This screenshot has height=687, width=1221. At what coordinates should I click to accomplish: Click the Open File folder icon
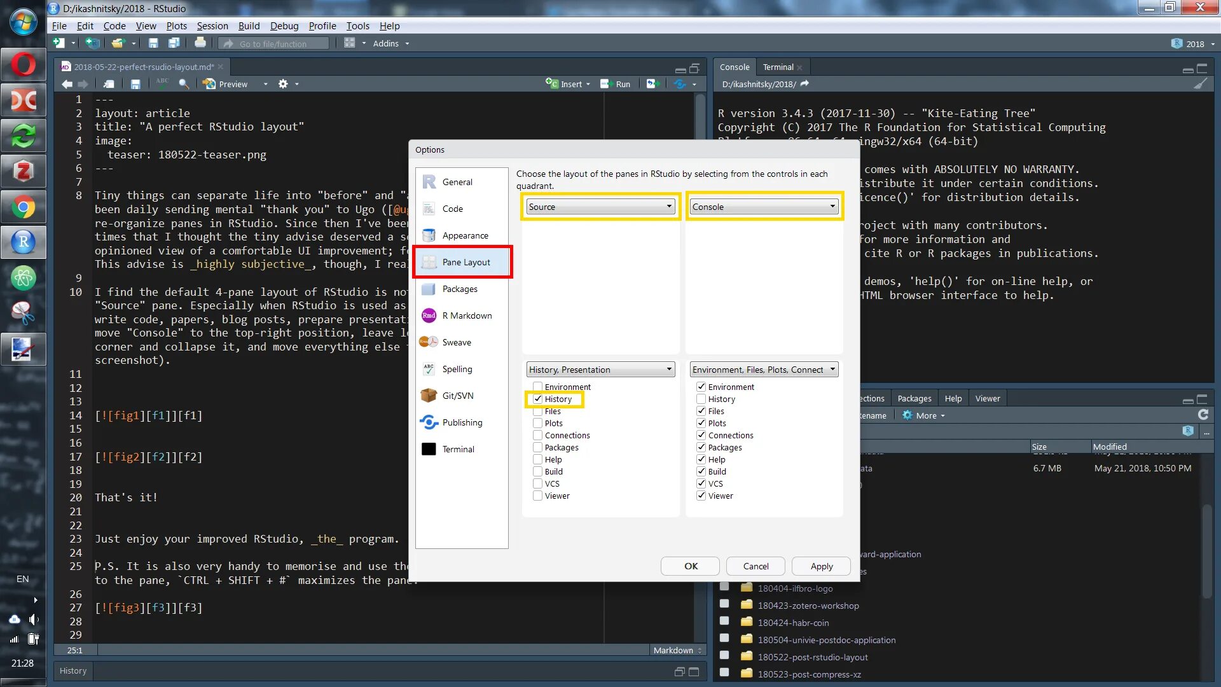[118, 43]
